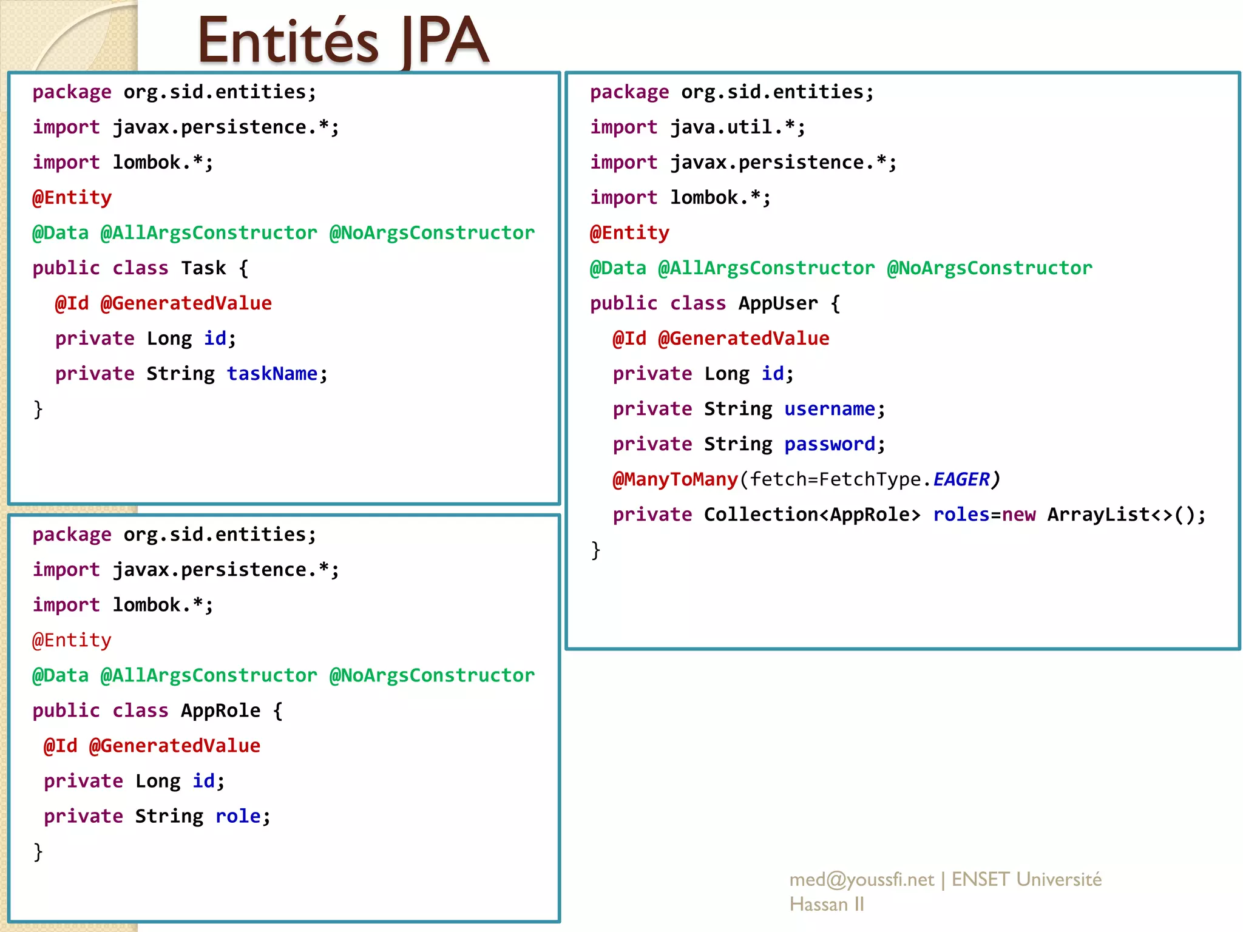Viewport: 1243px width, 932px height.
Task: Click the closing brace of the AppRole class
Action: point(38,852)
